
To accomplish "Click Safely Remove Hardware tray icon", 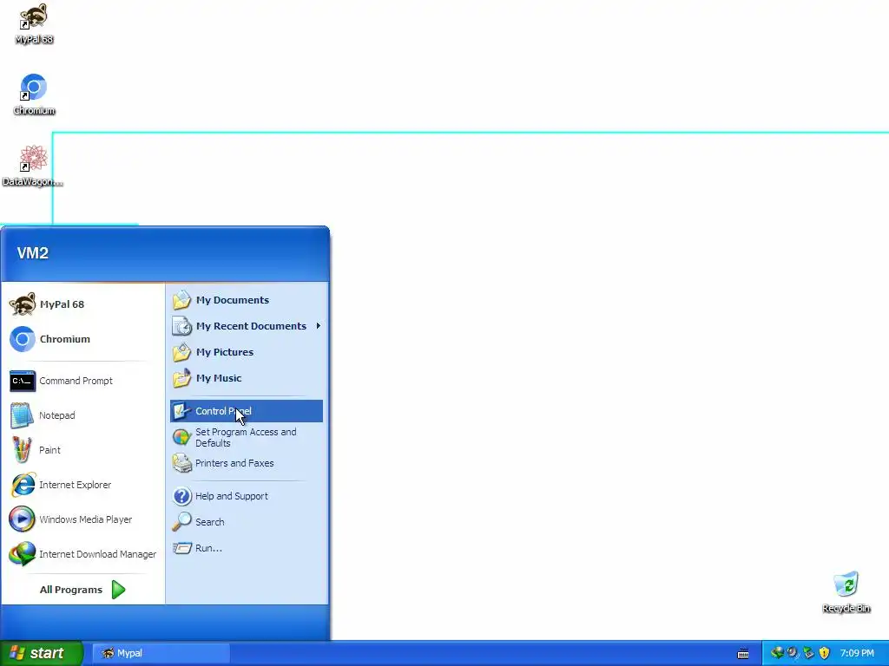I will tap(808, 653).
